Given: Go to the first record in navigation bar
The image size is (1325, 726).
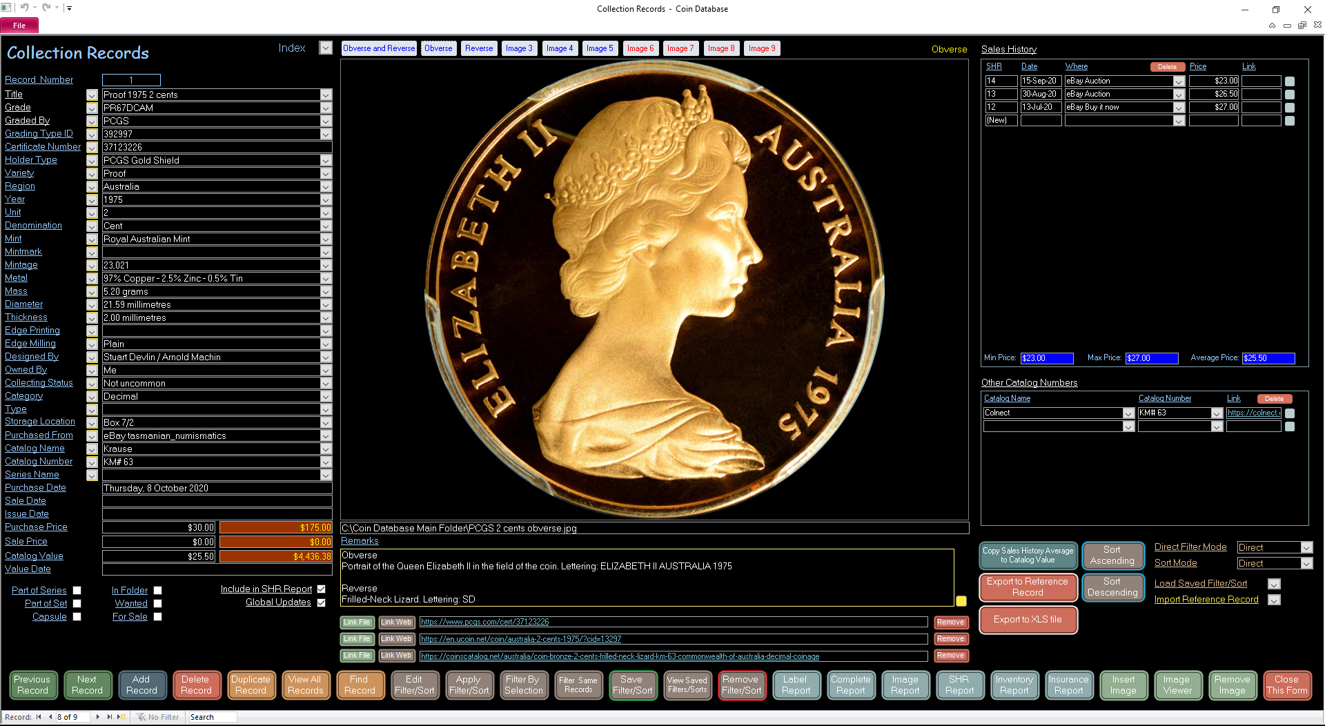Looking at the screenshot, I should click(39, 717).
